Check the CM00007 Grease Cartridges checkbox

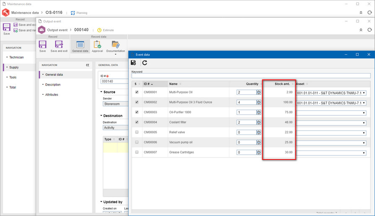(x=137, y=152)
